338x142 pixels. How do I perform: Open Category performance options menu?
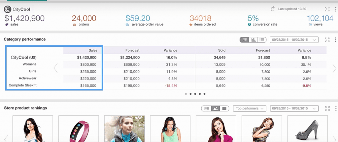click(x=335, y=40)
